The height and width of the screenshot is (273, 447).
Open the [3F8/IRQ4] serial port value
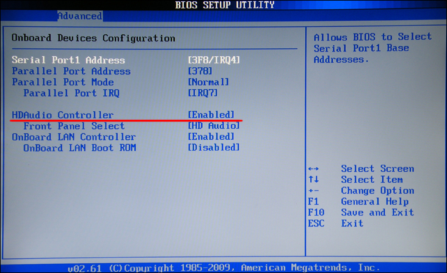pyautogui.click(x=214, y=60)
